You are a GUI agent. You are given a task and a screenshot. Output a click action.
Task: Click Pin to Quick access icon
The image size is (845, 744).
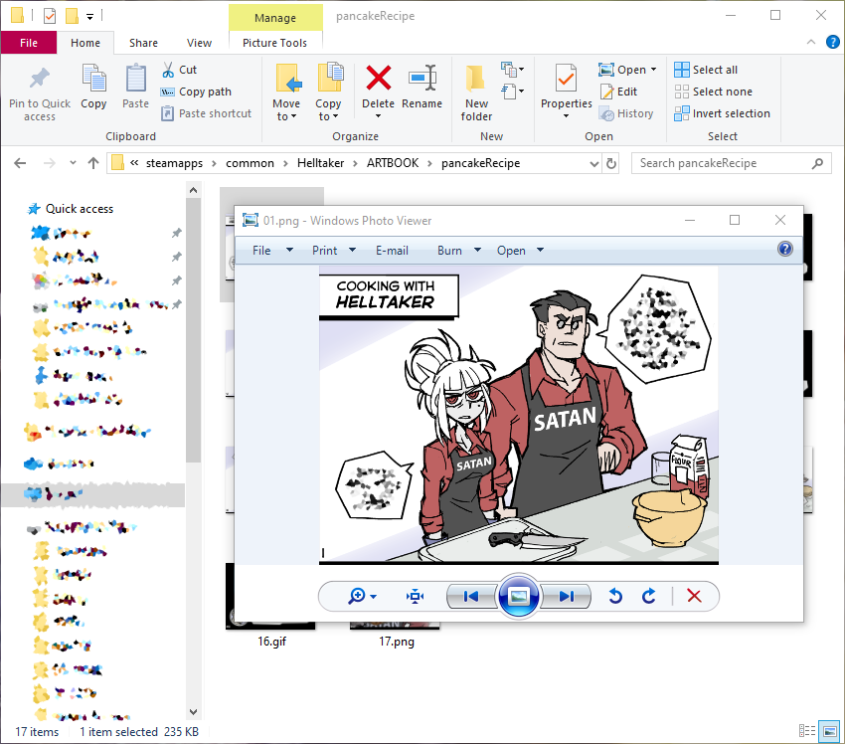40,79
